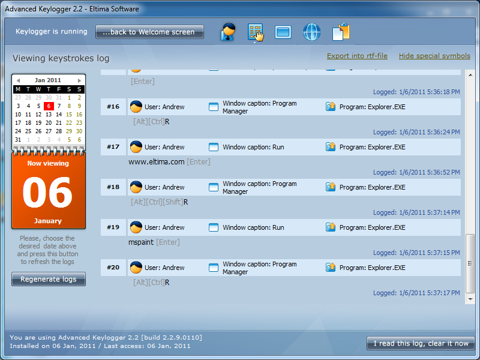Click '[Alt][Ctrl][Shift]R' keystroke text
This screenshot has width=480, height=360.
[x=160, y=202]
